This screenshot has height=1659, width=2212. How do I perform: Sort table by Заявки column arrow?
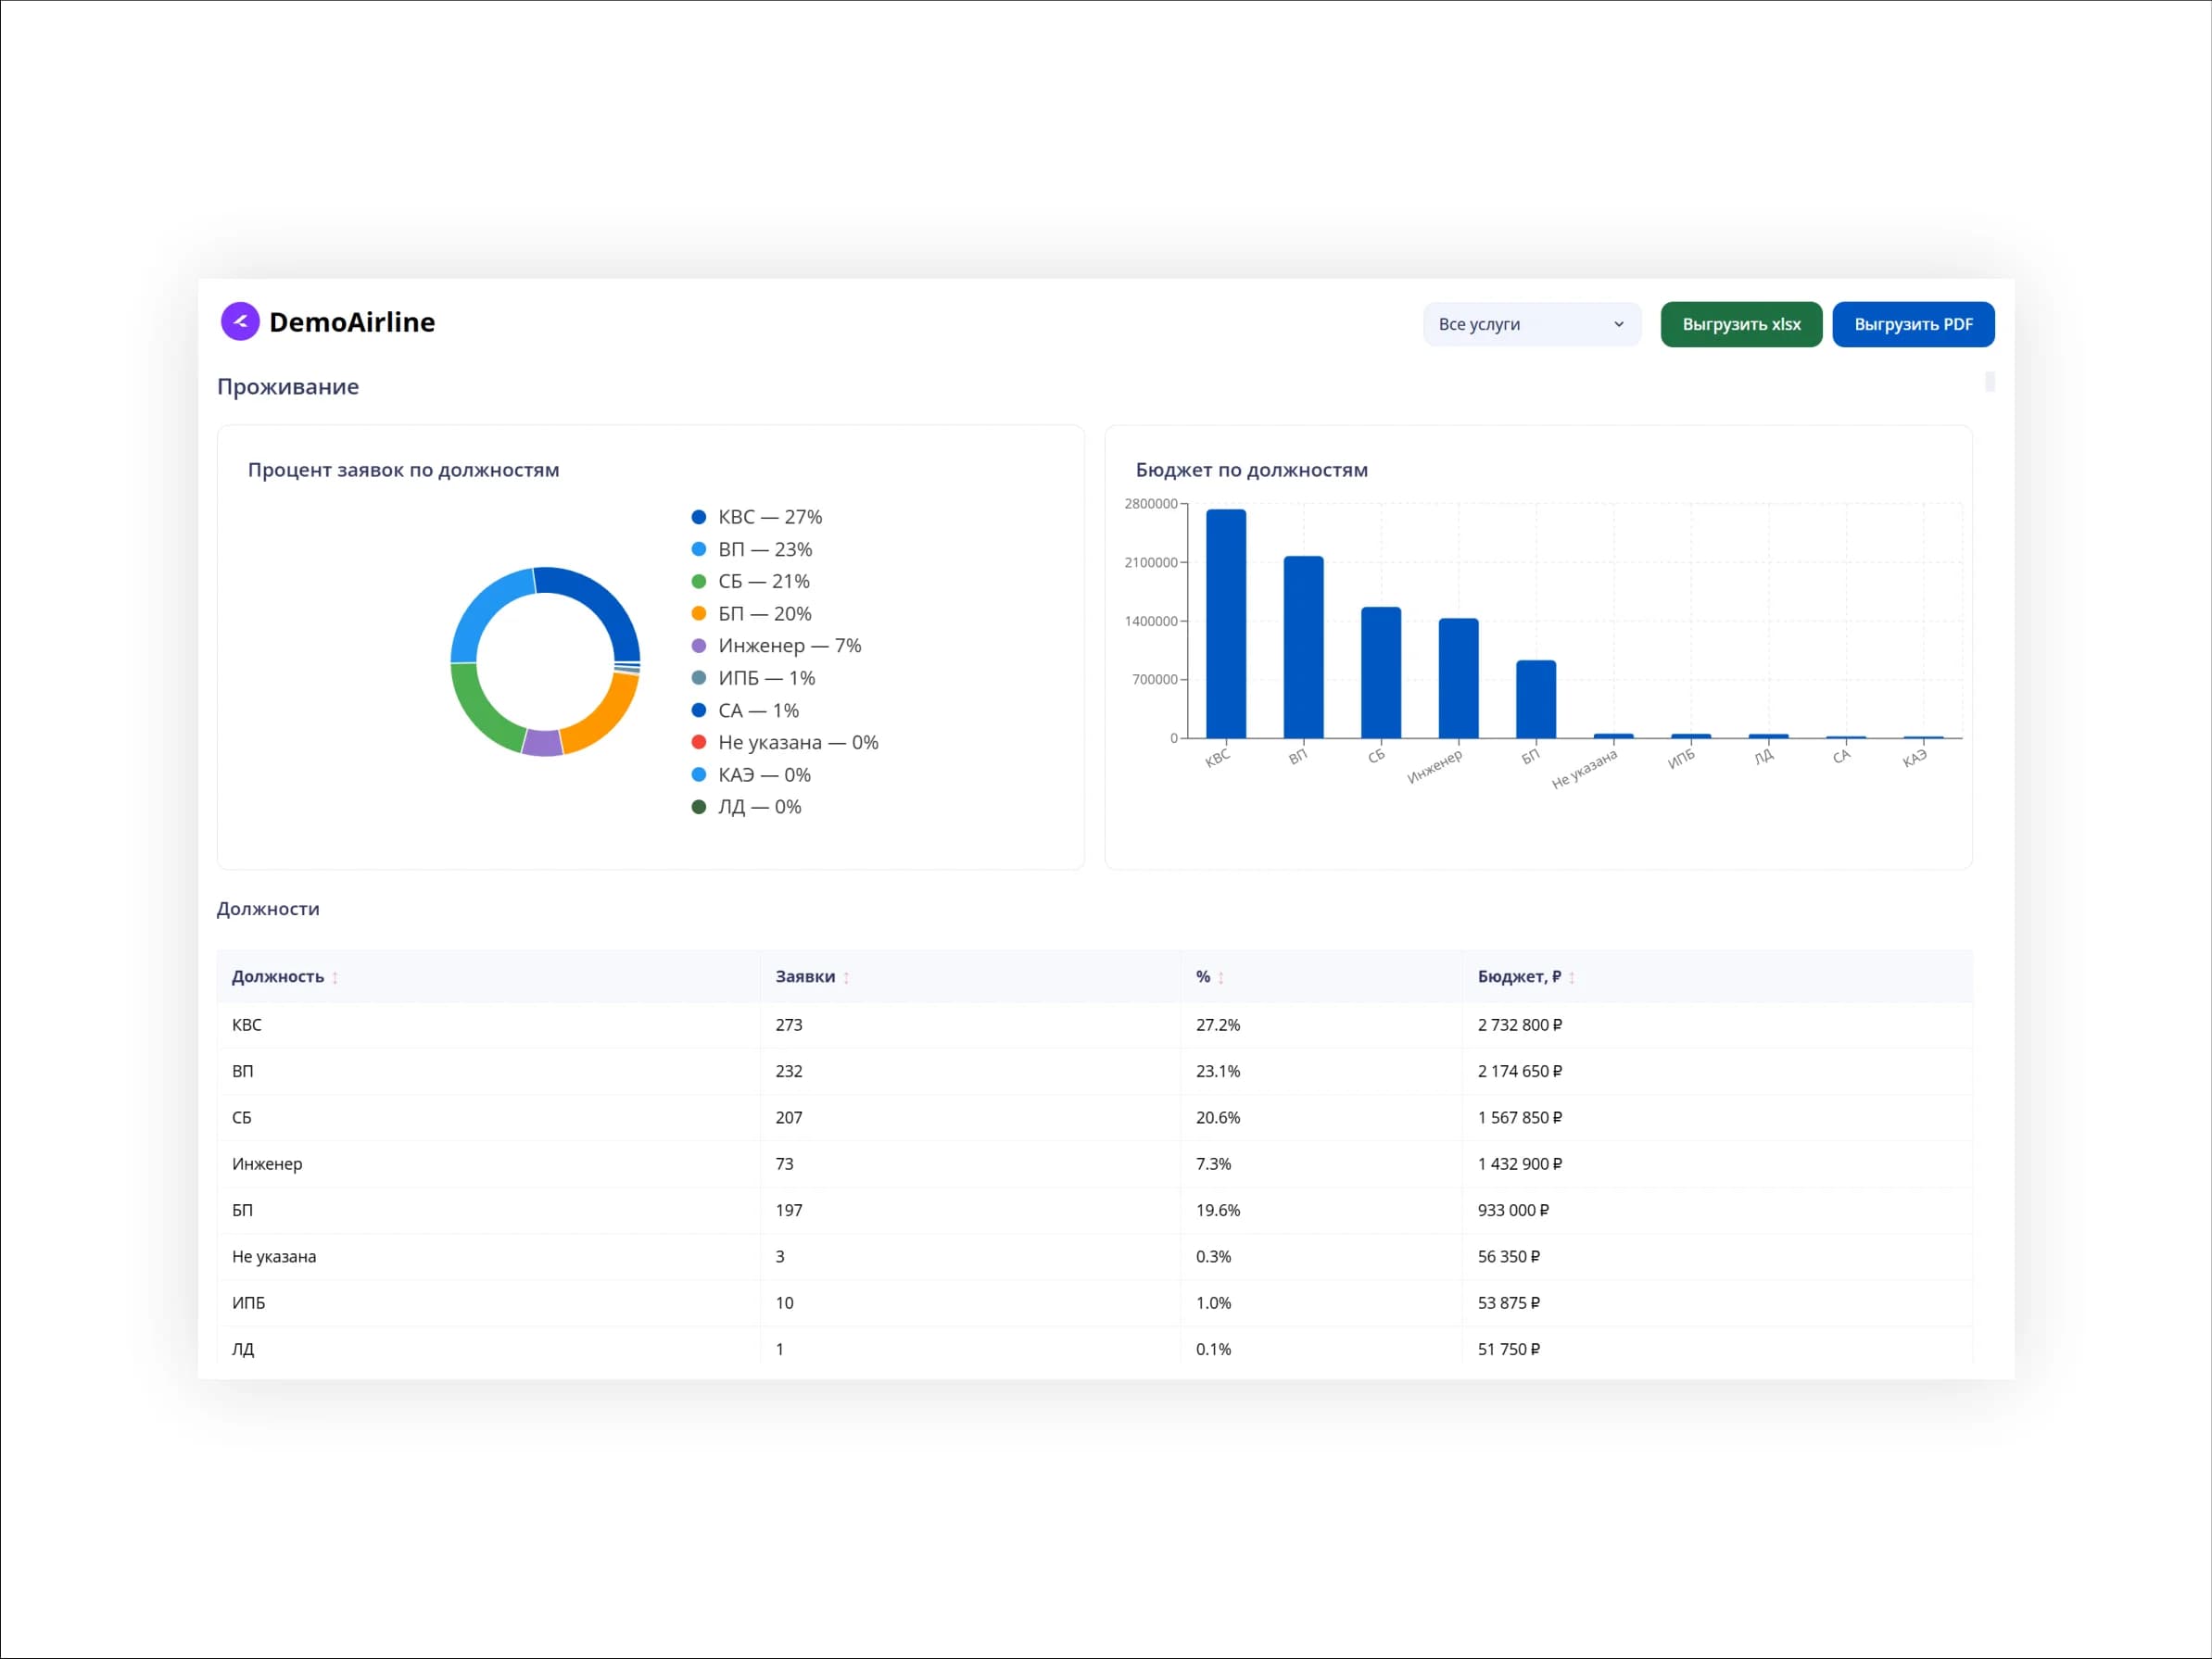846,977
